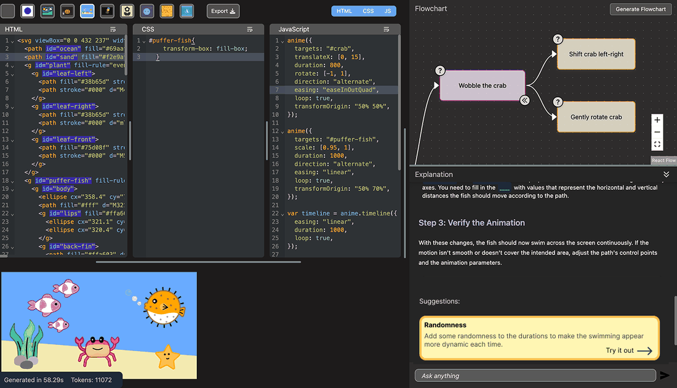Click the crab in the animation preview
The width and height of the screenshot is (677, 388).
pyautogui.click(x=97, y=350)
